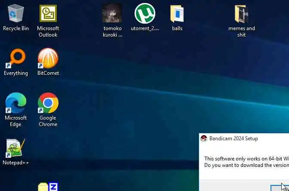The height and width of the screenshot is (191, 289).
Task: Select the BitComet shortcut icon
Action: pyautogui.click(x=48, y=58)
